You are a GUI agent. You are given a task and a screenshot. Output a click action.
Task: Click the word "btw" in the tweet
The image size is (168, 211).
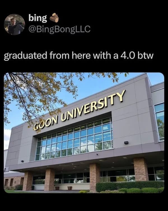[145, 56]
